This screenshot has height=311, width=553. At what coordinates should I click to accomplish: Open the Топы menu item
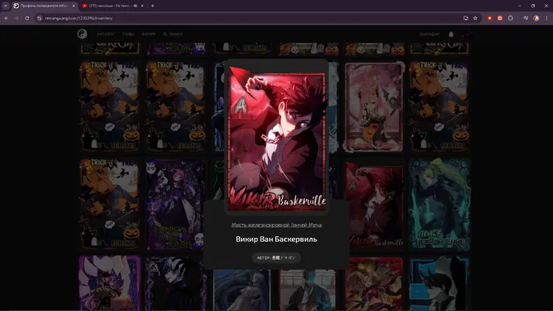pyautogui.click(x=128, y=34)
